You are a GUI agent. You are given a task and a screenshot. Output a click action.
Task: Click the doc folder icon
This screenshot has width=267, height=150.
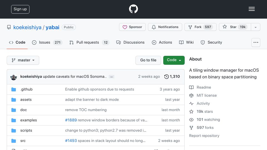[14, 110]
